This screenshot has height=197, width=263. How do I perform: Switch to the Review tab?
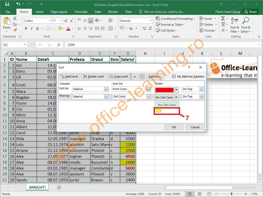click(x=113, y=12)
